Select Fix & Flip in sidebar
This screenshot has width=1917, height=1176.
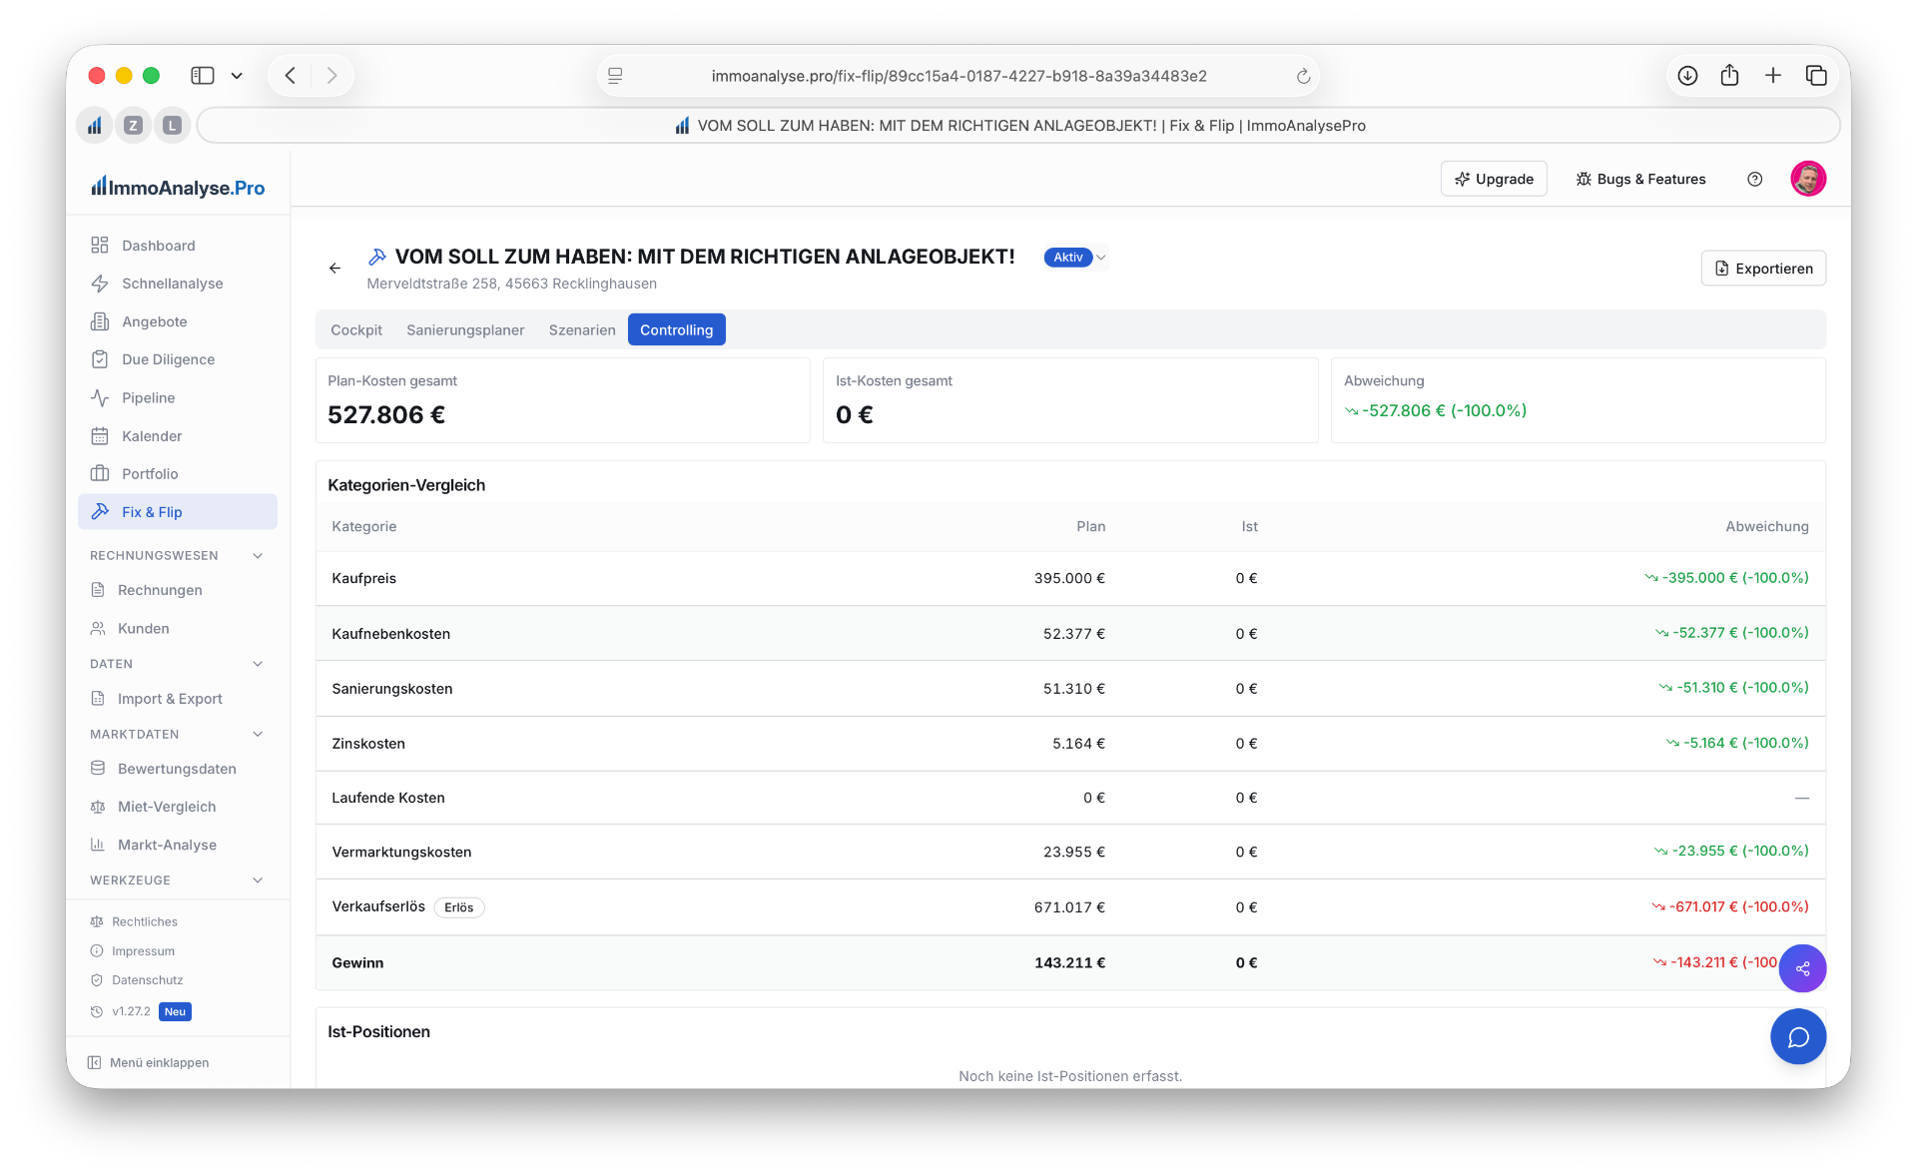177,512
